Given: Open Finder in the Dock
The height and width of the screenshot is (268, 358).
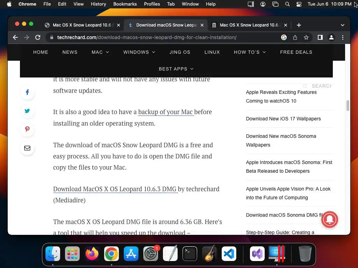Looking at the screenshot, I should pos(53,254).
